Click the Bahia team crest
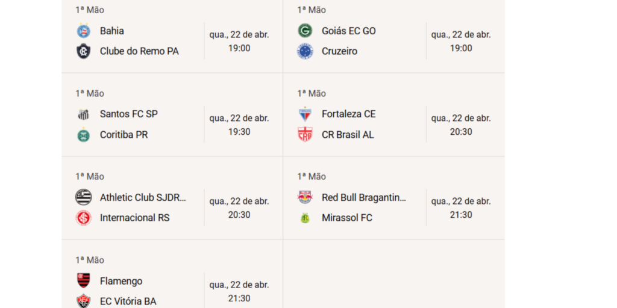This screenshot has height=308, width=617. point(83,31)
